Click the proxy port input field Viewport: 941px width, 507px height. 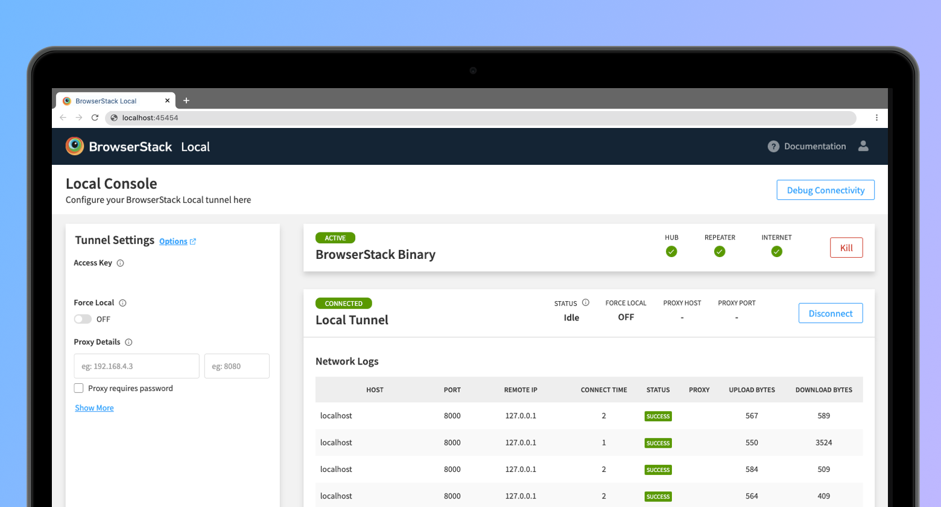[236, 366]
